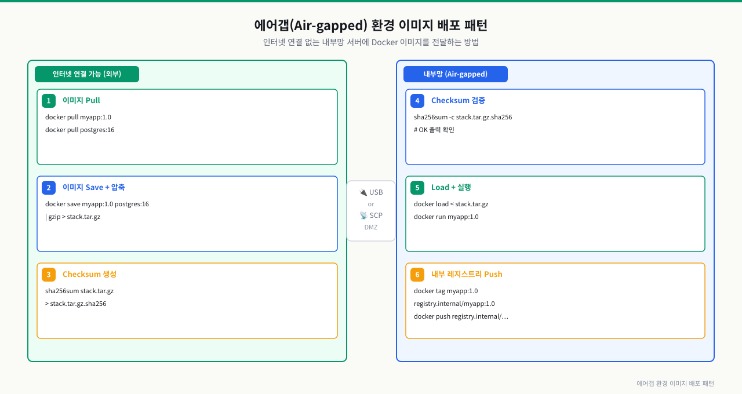742x394 pixels.
Task: Click the docker pull postgres:16 line
Action: tap(80, 130)
